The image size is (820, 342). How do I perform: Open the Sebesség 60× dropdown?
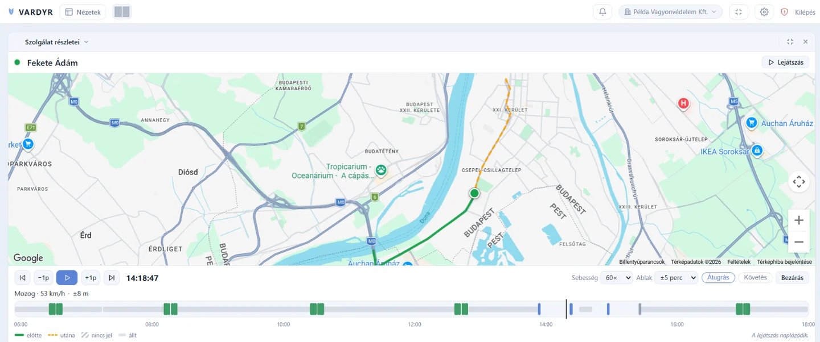click(617, 278)
